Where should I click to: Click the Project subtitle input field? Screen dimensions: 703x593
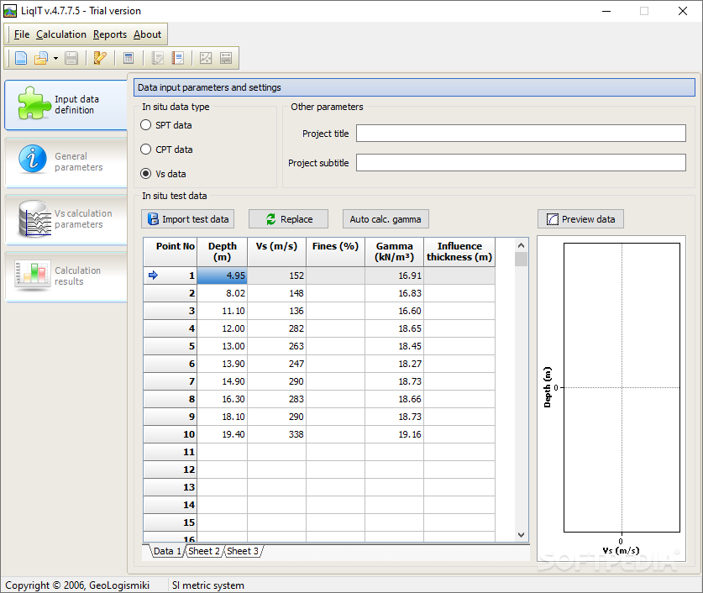521,163
